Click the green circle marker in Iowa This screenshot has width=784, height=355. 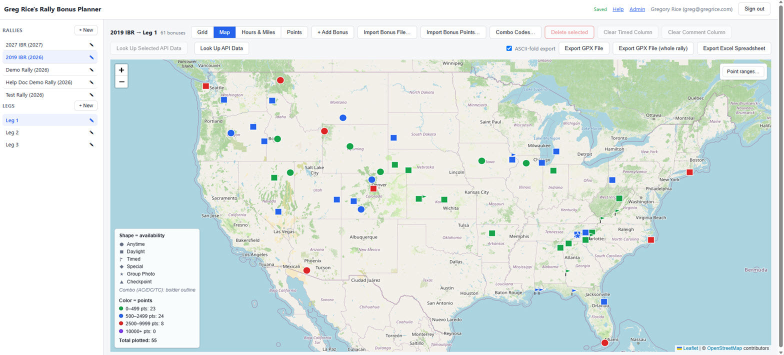point(481,160)
